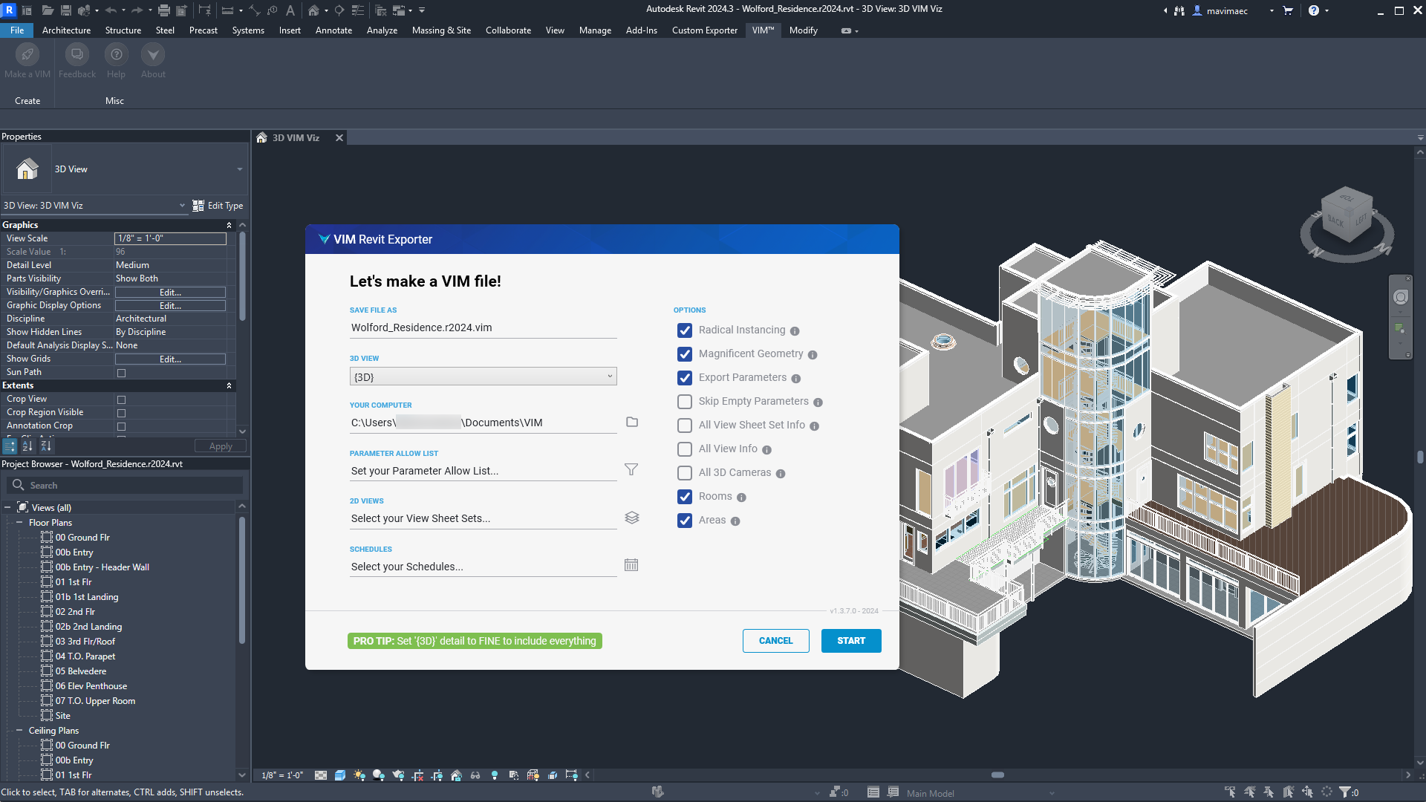Switch to the Manage ribbon tab
1426x802 pixels.
tap(595, 30)
